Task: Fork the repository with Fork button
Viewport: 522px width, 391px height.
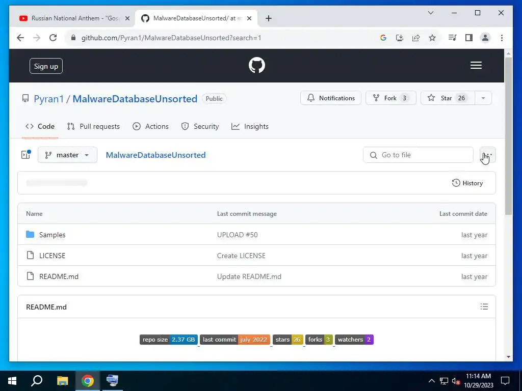Action: [x=391, y=98]
